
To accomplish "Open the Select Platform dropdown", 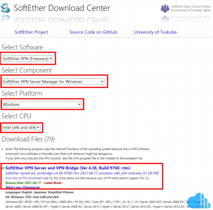I will 41,104.
